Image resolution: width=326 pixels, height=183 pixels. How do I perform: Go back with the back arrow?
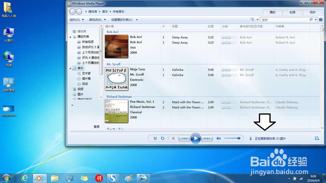click(x=72, y=12)
